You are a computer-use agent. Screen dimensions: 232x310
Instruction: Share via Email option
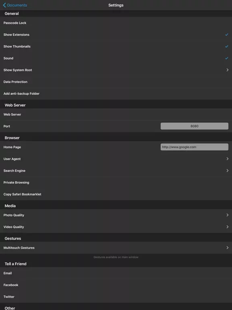point(116,273)
